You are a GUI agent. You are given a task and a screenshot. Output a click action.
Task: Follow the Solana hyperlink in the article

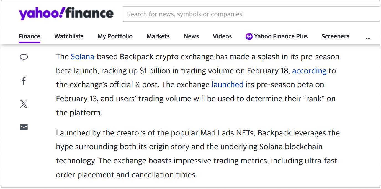pos(83,57)
